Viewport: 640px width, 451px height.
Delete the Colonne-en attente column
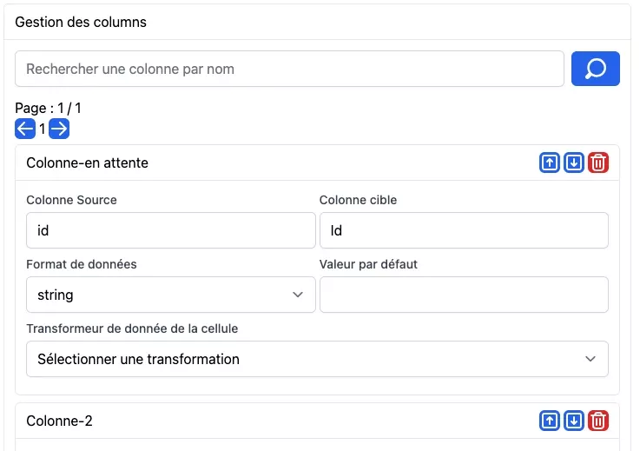tap(598, 162)
